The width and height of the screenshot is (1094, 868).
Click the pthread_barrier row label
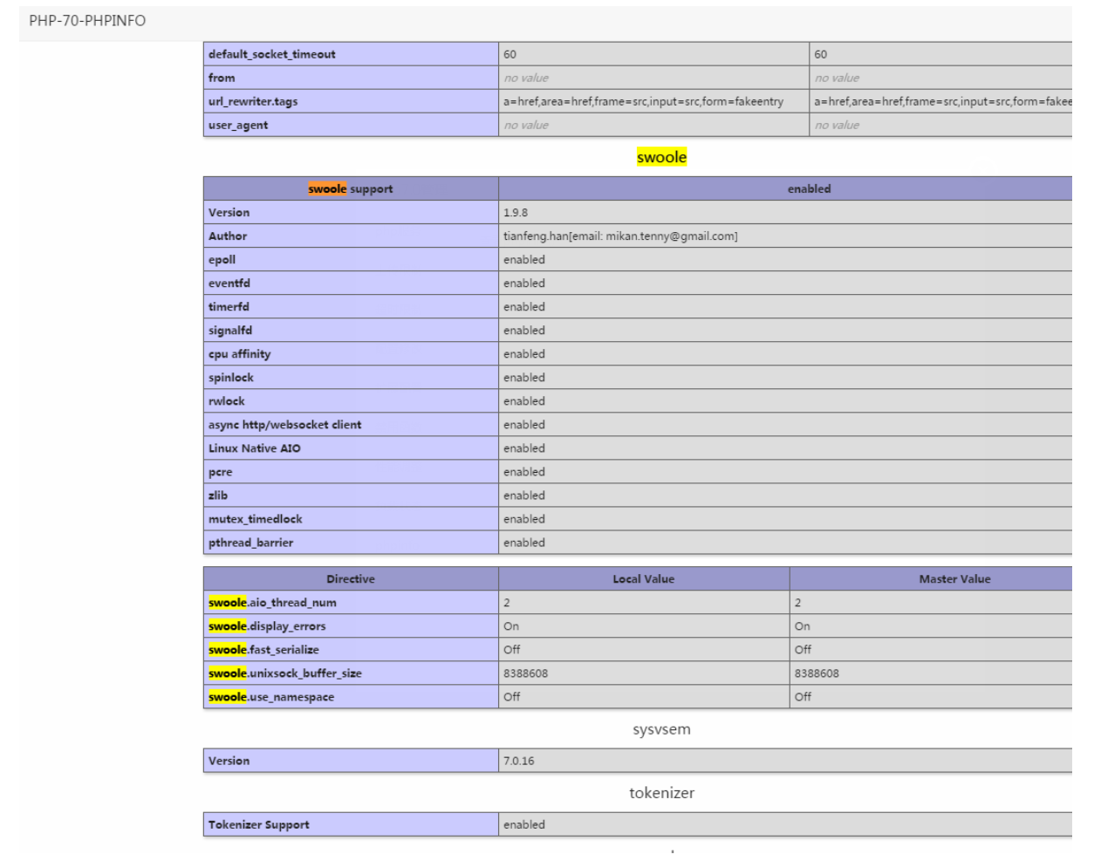tap(250, 543)
